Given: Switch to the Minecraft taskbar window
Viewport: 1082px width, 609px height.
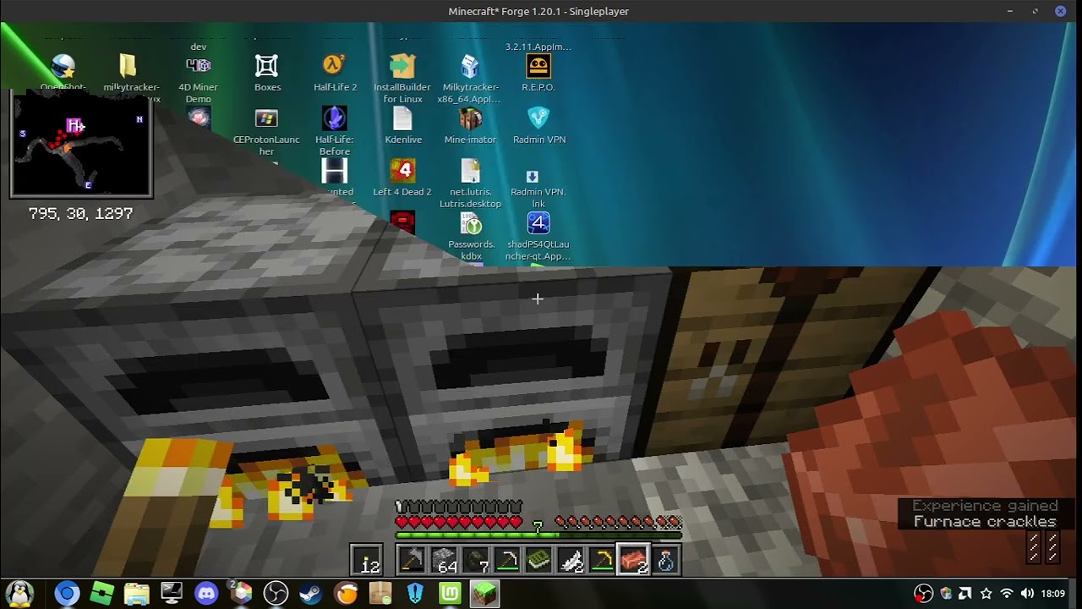Looking at the screenshot, I should coord(484,593).
